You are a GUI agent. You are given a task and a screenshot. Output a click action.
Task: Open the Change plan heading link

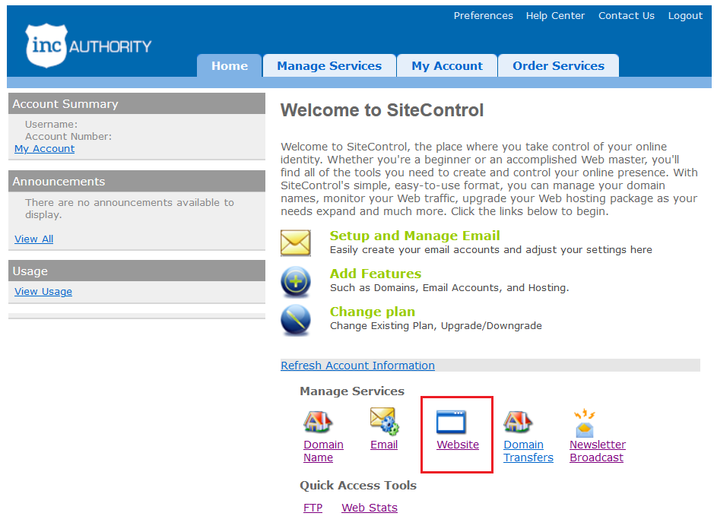click(372, 312)
